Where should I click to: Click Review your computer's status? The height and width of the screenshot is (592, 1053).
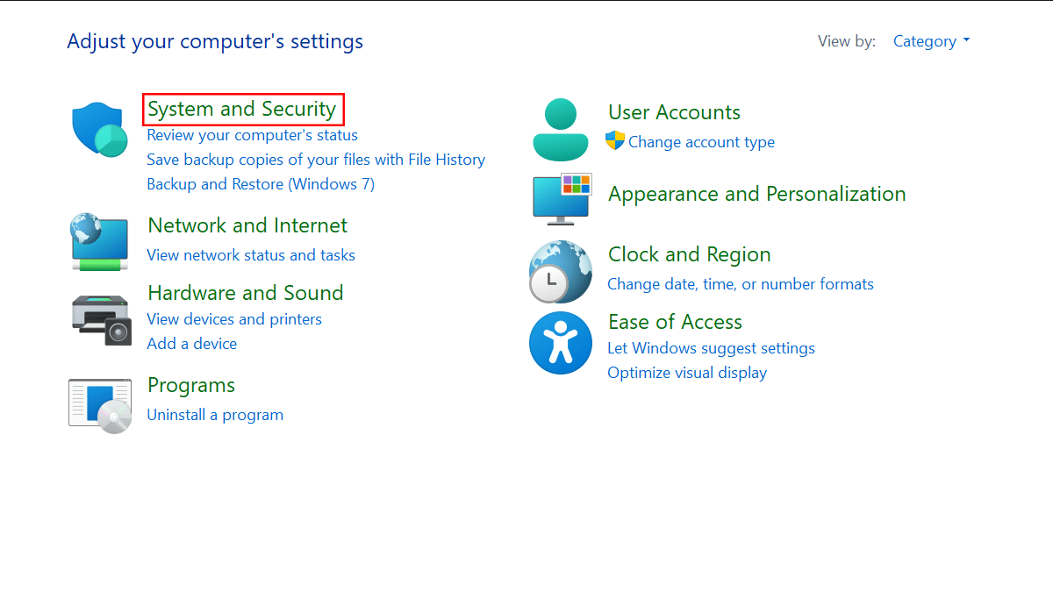(253, 135)
